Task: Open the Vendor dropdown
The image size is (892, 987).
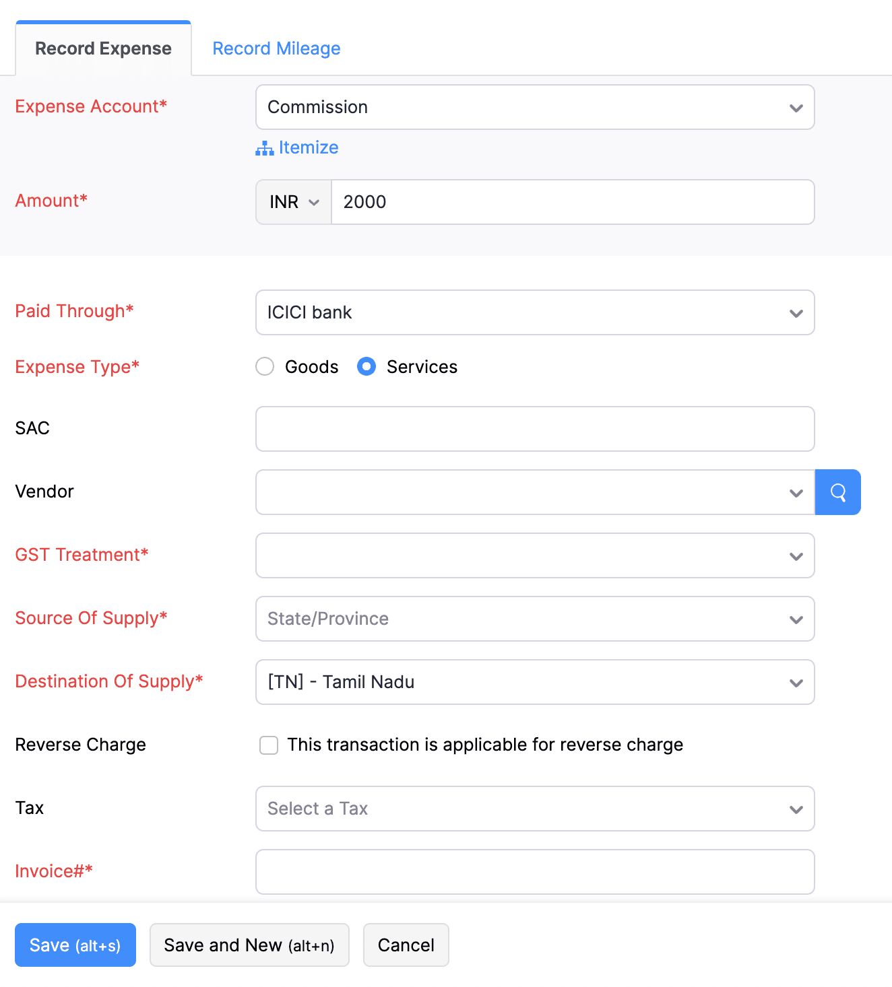Action: point(535,492)
